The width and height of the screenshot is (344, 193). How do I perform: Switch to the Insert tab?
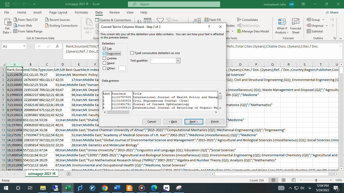38,12
